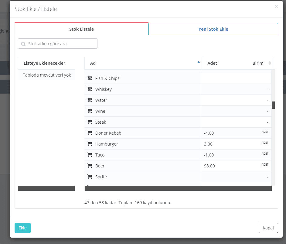Click the cart icon beside Sprite
The height and width of the screenshot is (244, 286).
(x=90, y=177)
